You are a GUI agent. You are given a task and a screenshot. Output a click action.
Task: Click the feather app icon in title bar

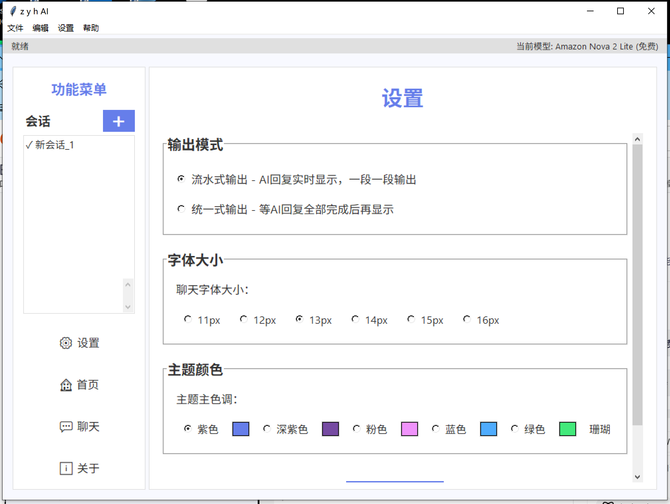tap(13, 11)
